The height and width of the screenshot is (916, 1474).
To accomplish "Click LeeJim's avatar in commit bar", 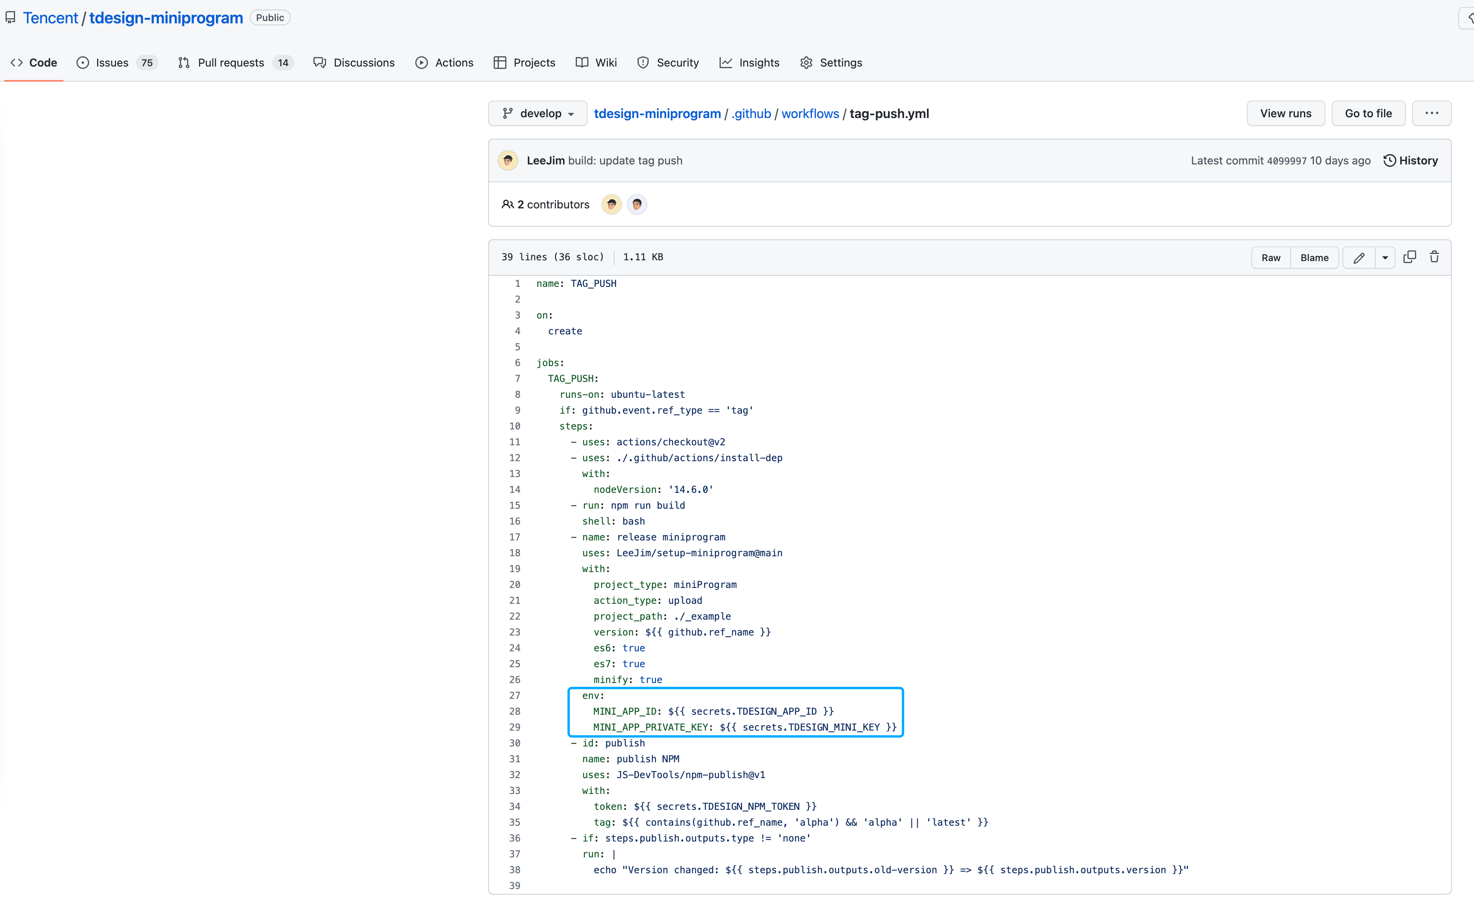I will click(508, 160).
